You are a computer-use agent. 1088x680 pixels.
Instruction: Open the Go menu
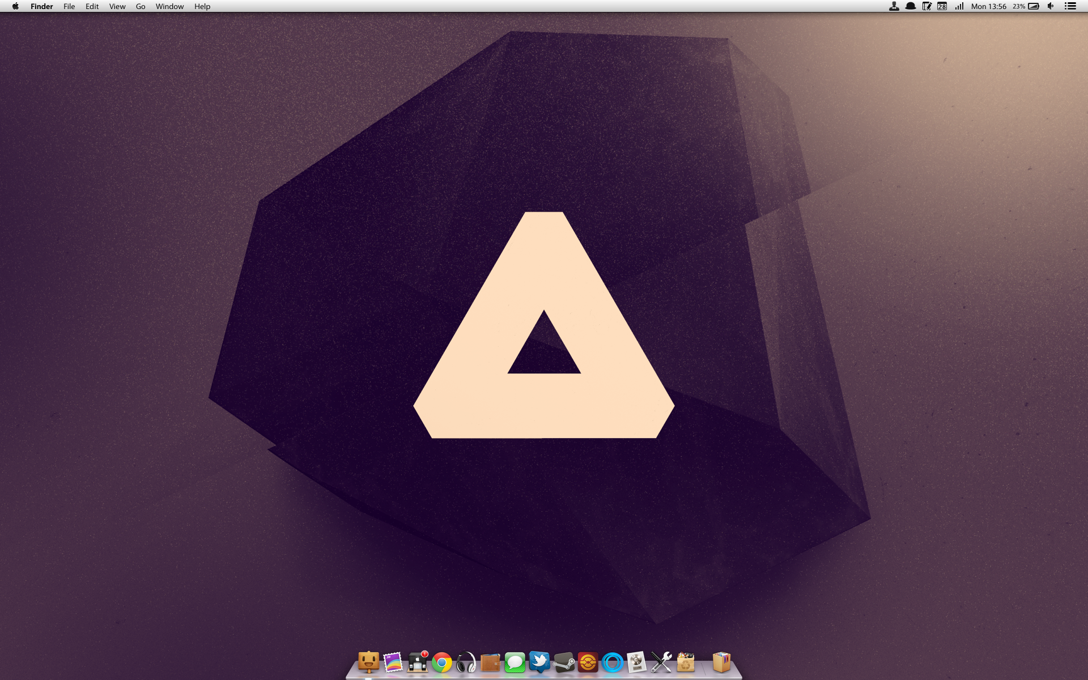(x=141, y=6)
